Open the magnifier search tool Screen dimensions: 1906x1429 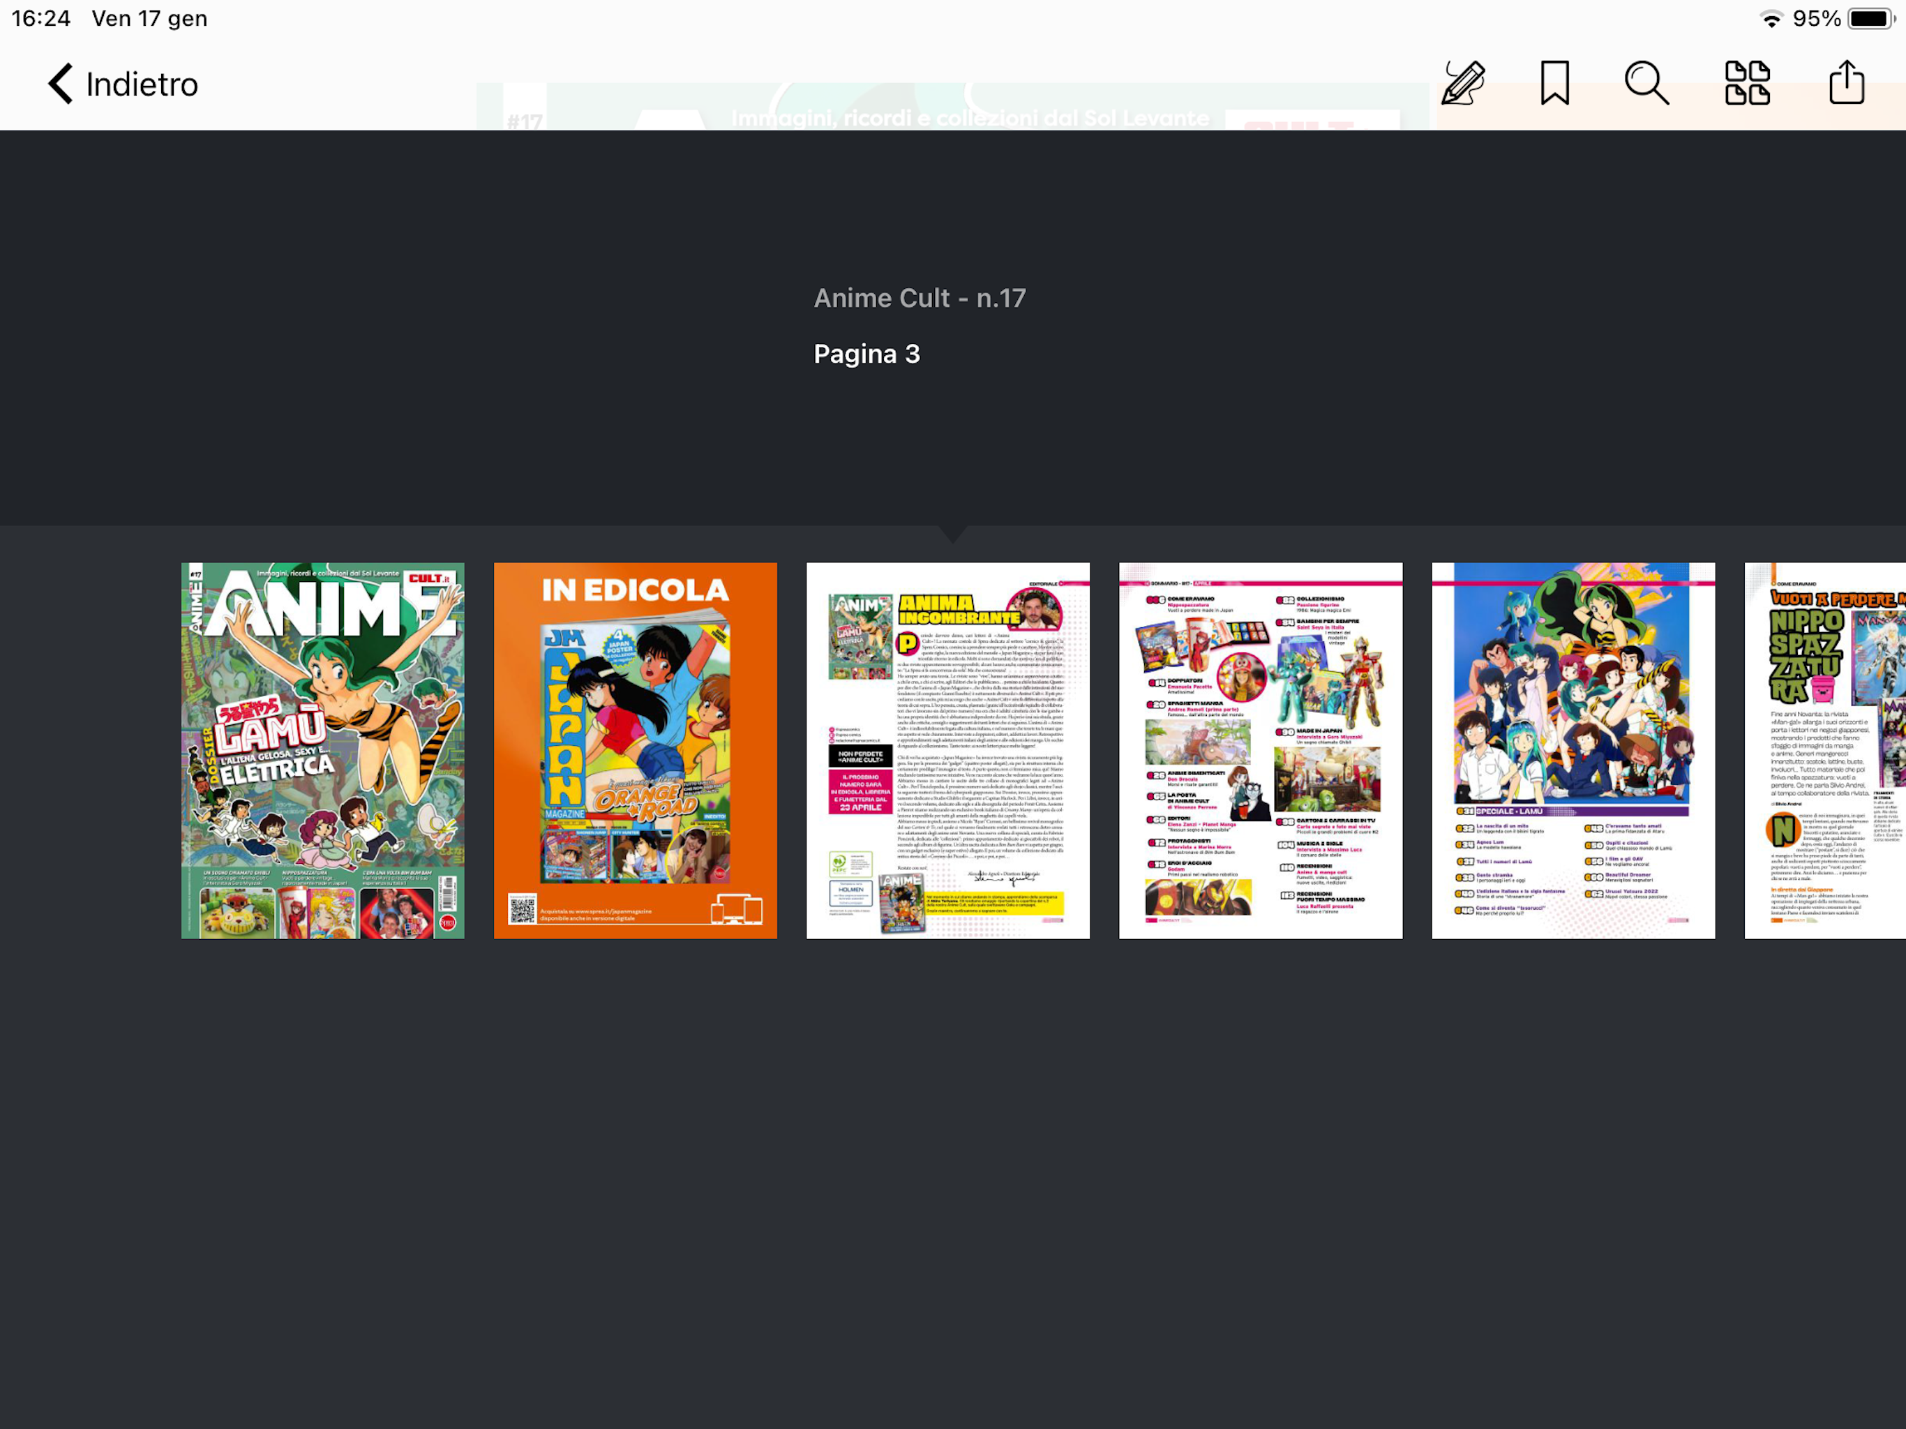click(1646, 83)
